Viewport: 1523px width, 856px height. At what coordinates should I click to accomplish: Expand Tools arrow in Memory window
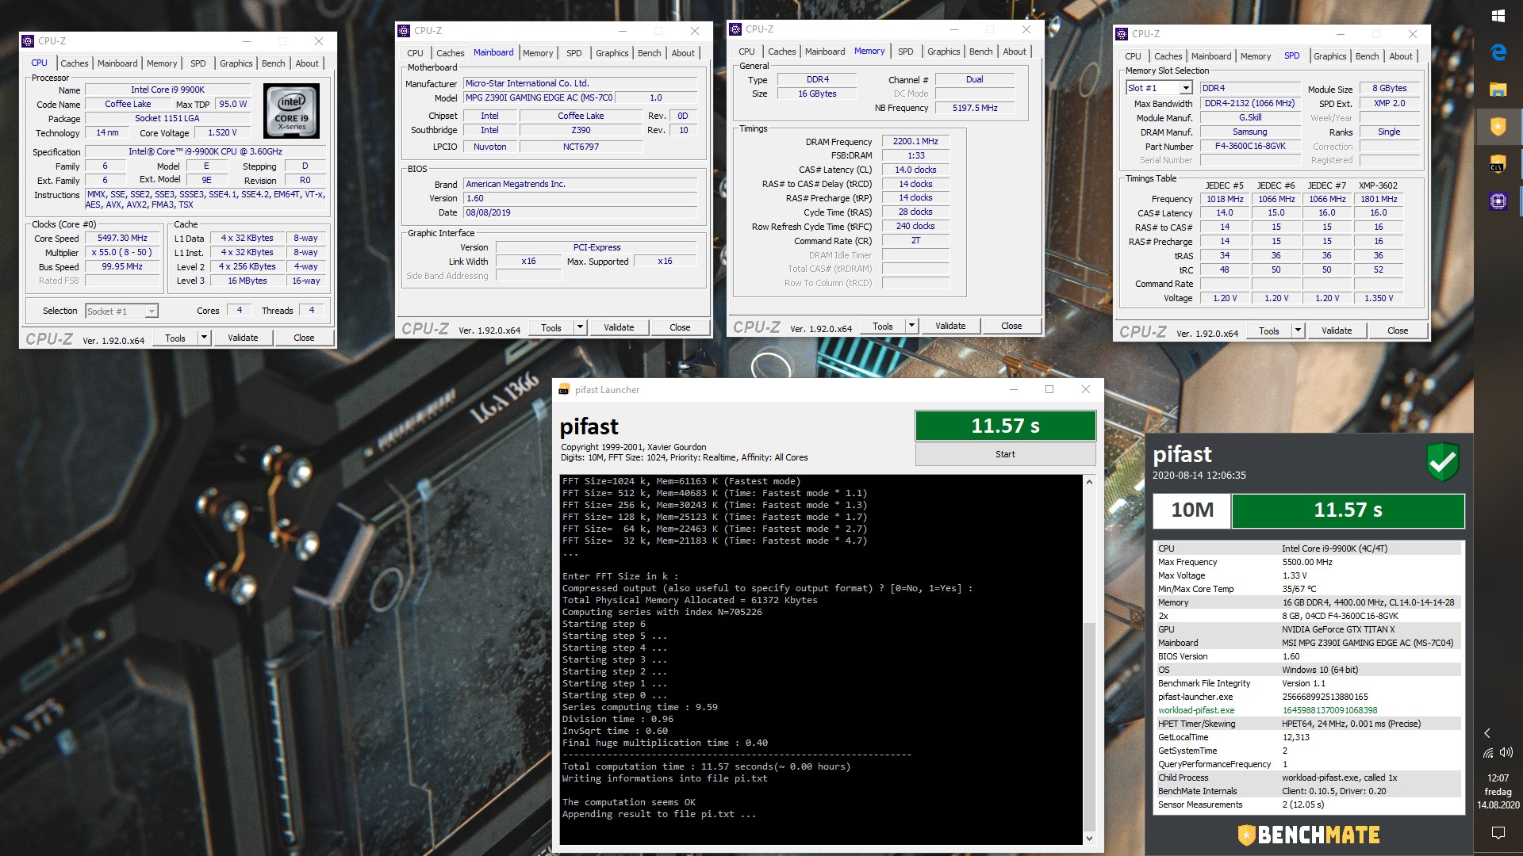911,326
